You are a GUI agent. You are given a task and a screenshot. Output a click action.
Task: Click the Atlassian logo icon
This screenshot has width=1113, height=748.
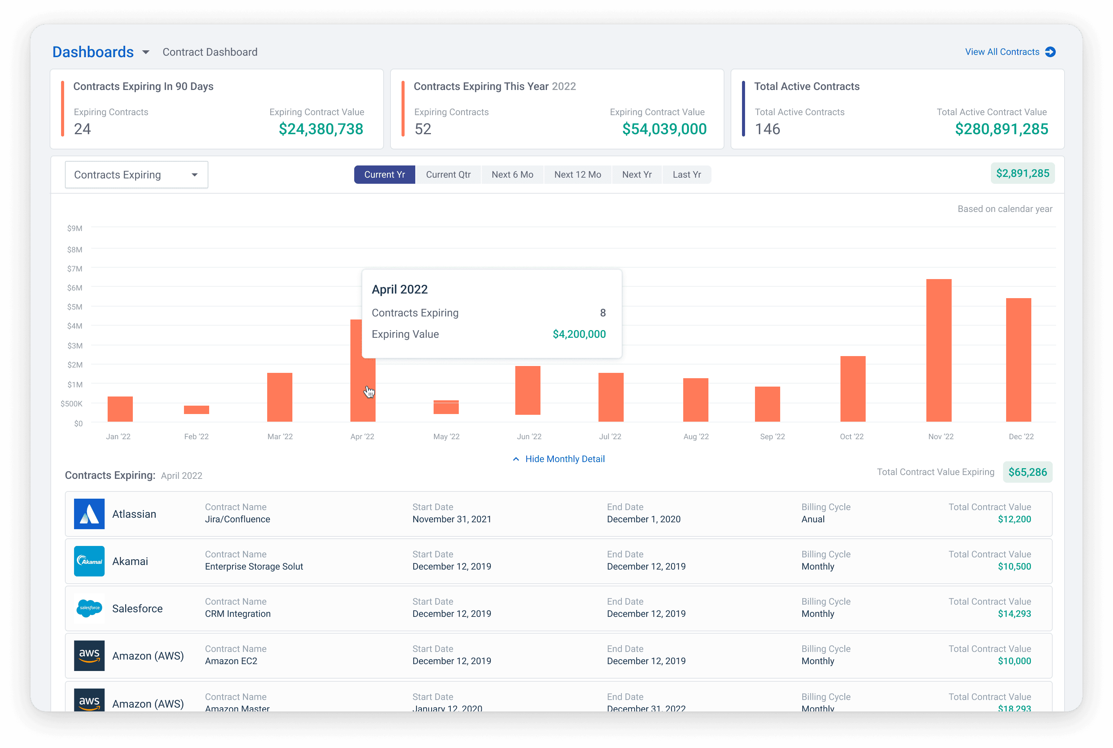click(89, 514)
